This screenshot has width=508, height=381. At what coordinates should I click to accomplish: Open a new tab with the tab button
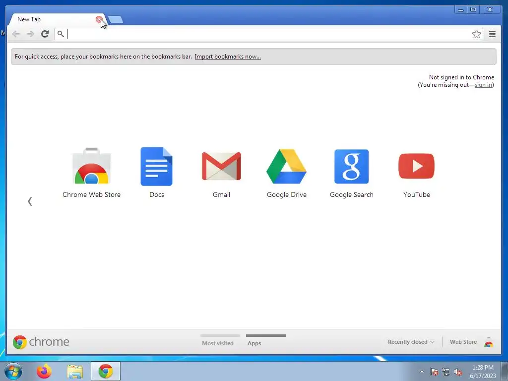tap(116, 19)
